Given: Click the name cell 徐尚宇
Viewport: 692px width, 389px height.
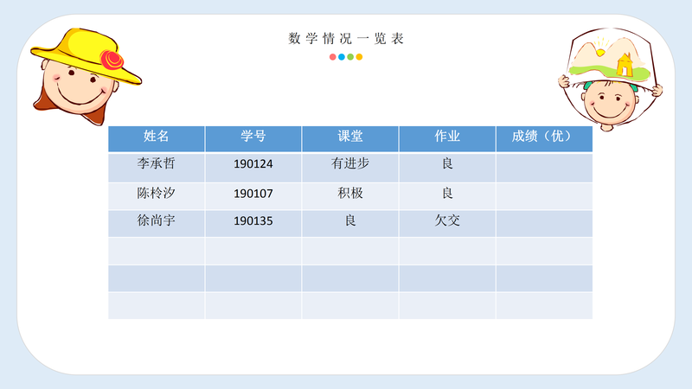Looking at the screenshot, I should [x=157, y=224].
